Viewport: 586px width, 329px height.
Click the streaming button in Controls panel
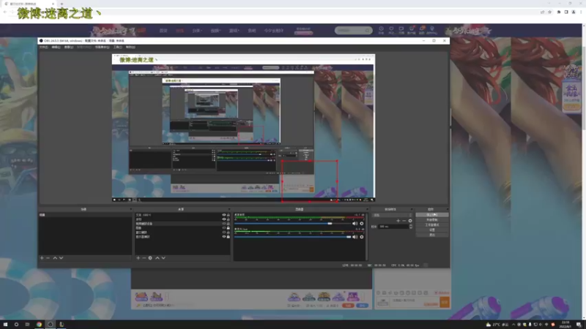pyautogui.click(x=432, y=215)
